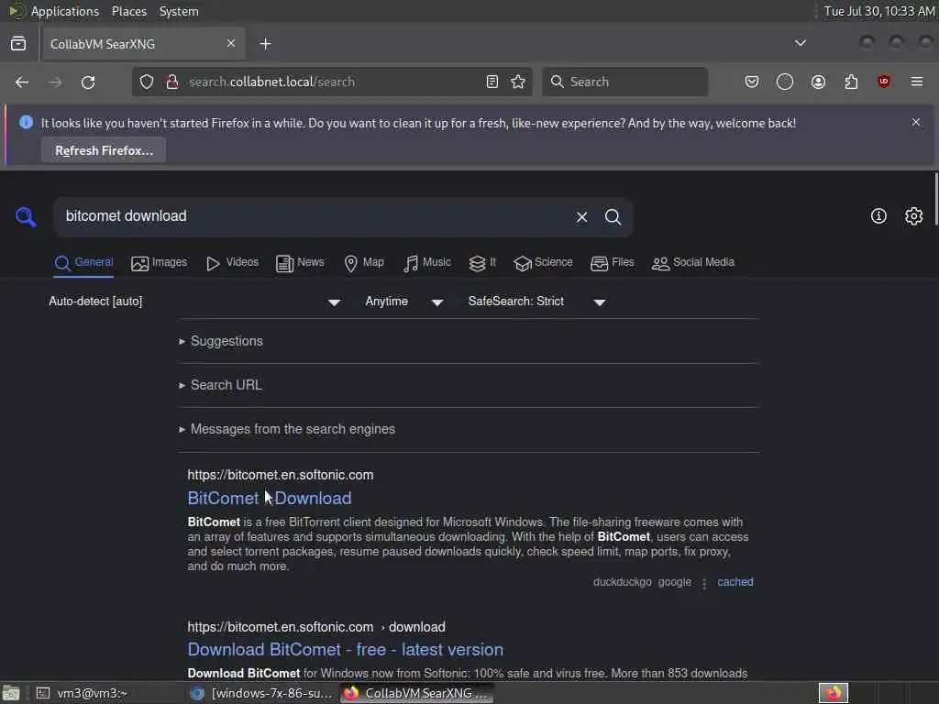Submit search with the magnifier button
Image resolution: width=939 pixels, height=704 pixels.
pyautogui.click(x=613, y=216)
